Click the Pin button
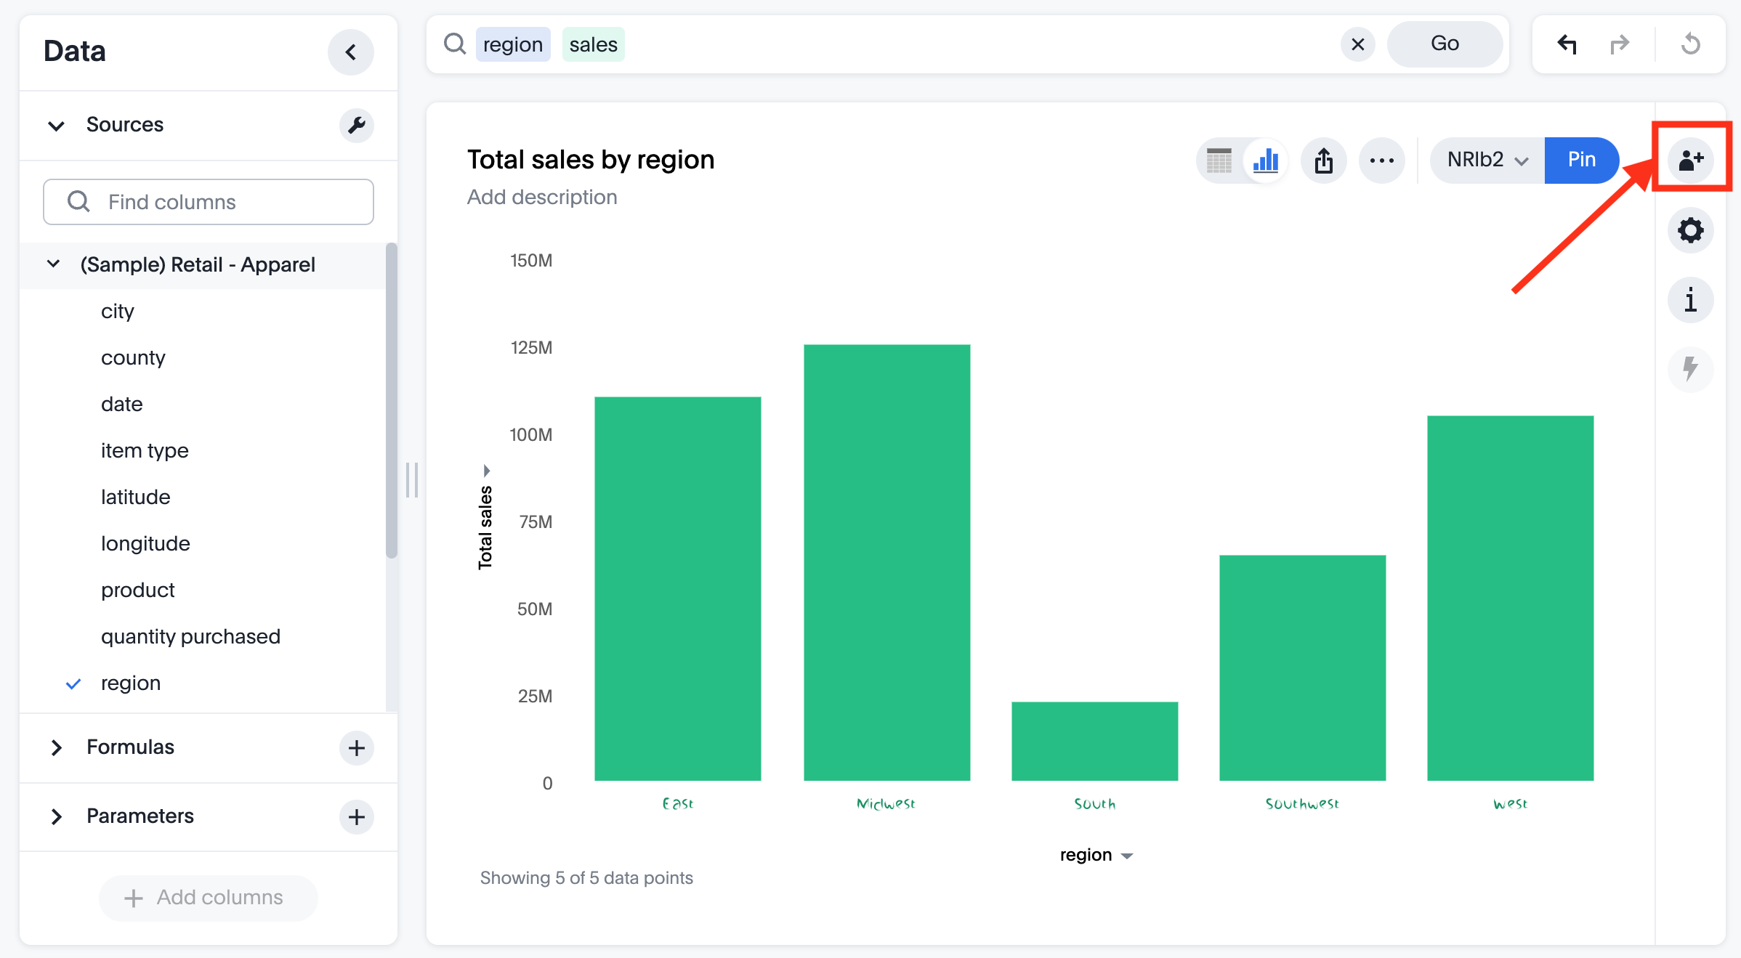This screenshot has width=1741, height=958. click(1581, 161)
